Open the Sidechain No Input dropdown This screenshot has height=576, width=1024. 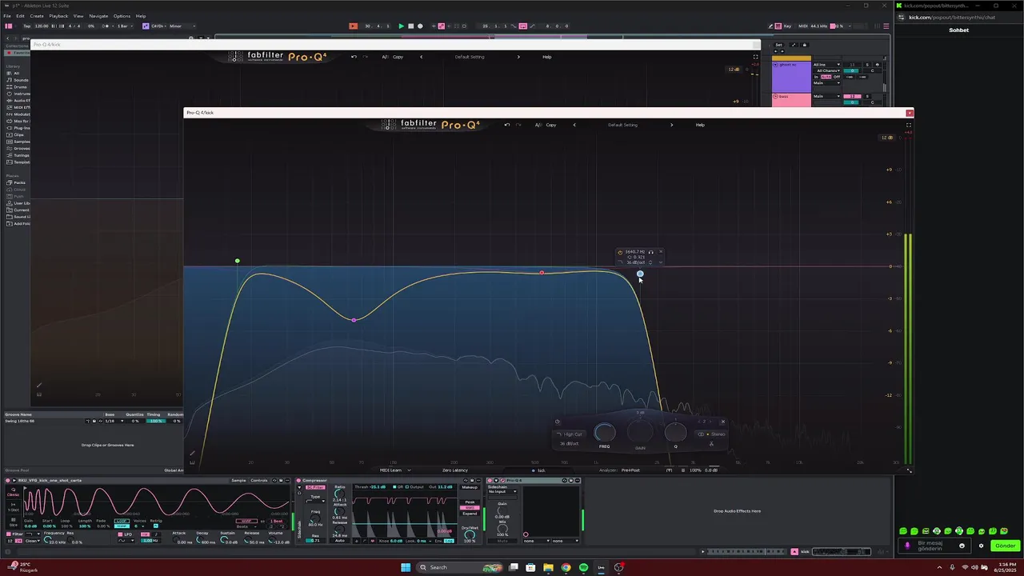(x=502, y=492)
